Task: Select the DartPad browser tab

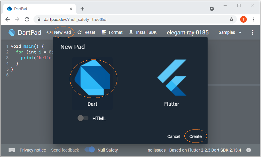Action: [x=40, y=9]
